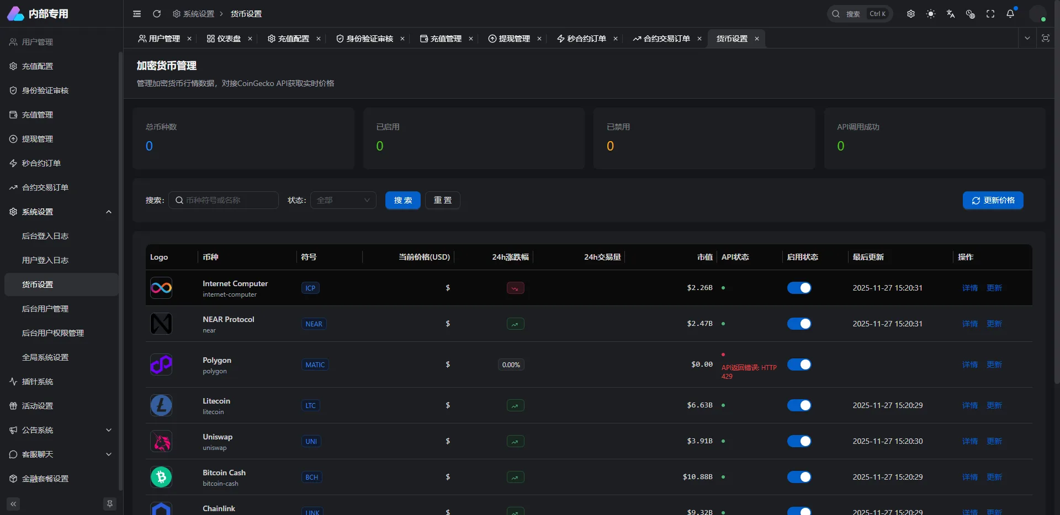Disable the Internet Computer enable toggle

799,288
